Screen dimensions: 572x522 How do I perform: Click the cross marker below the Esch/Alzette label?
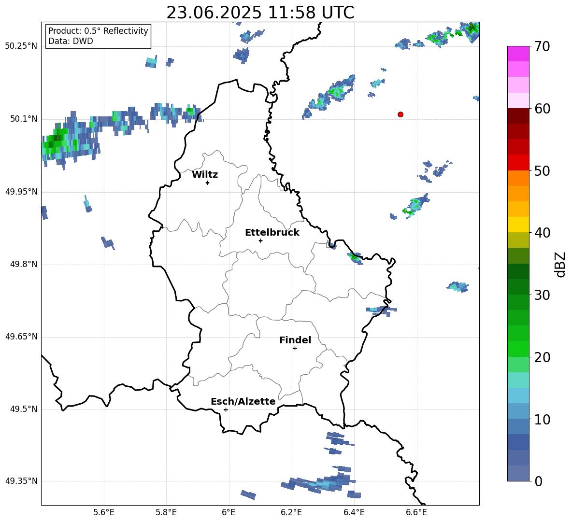click(x=226, y=409)
